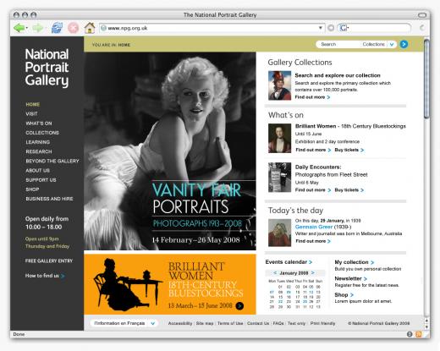Viewport: 440px width, 351px height.
Task: Select SHOP in the sidebar navigation
Action: tap(32, 189)
